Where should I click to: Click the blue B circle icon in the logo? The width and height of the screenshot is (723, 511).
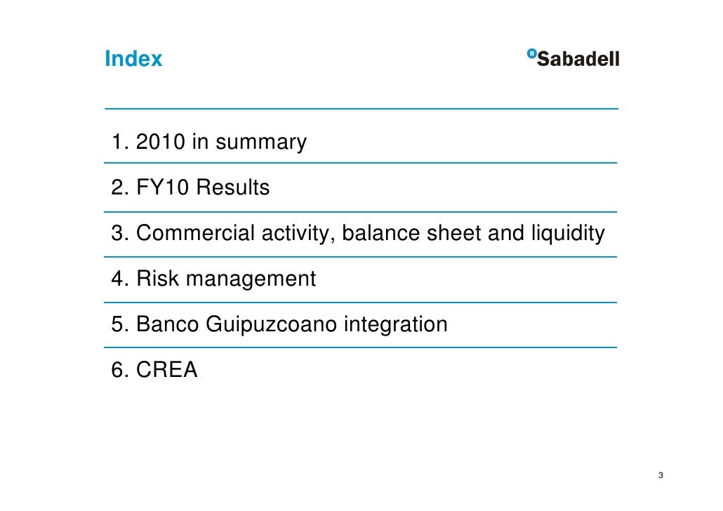[531, 54]
